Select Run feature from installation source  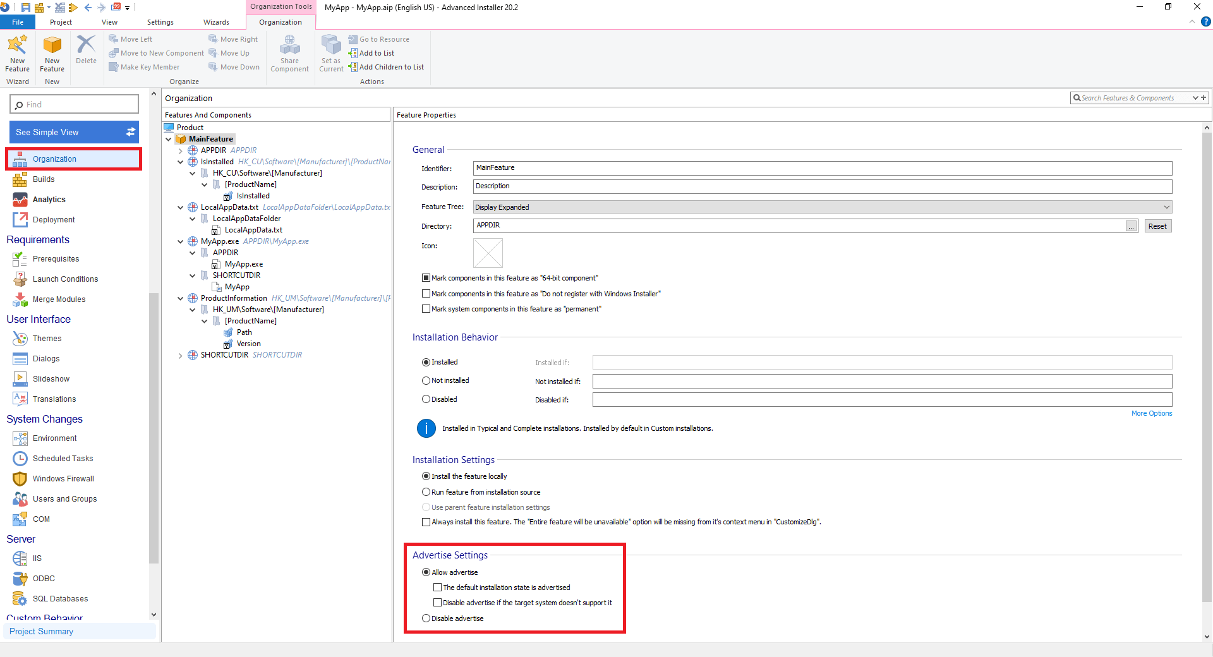coord(426,492)
